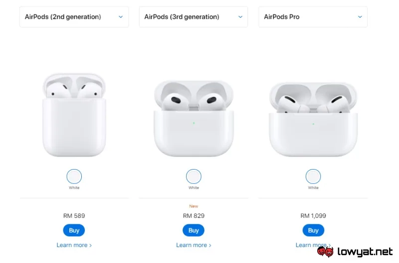Expand the AirPods (3rd generation) selector
This screenshot has width=399, height=263.
[194, 17]
